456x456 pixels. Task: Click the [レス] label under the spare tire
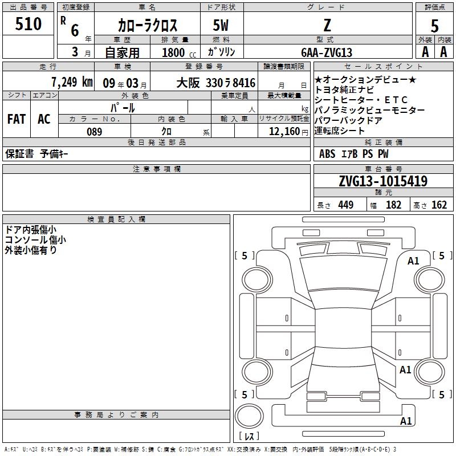pyautogui.click(x=251, y=437)
